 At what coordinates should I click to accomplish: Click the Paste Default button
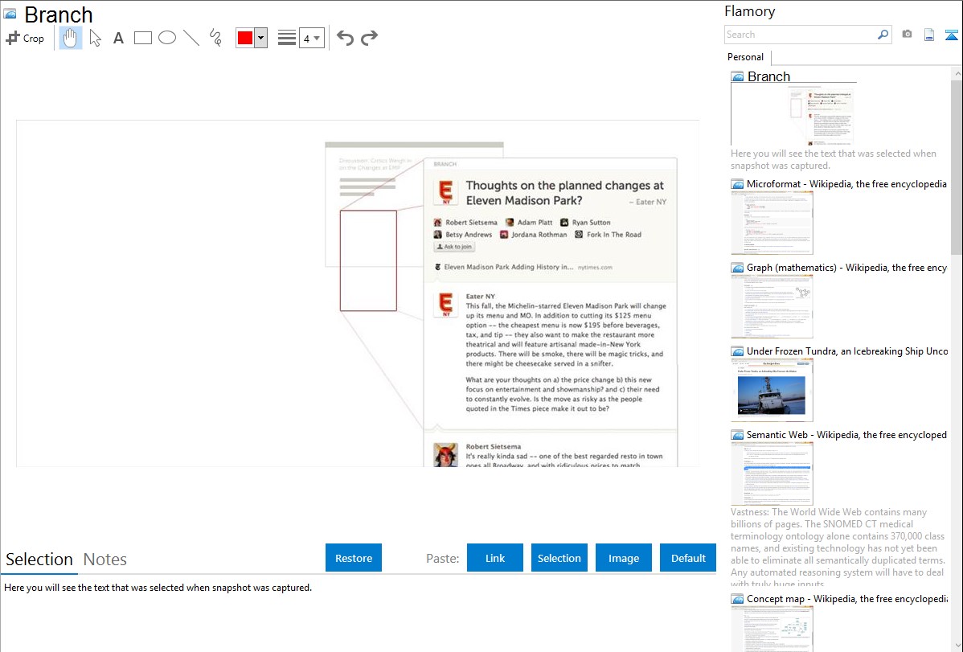(x=688, y=558)
